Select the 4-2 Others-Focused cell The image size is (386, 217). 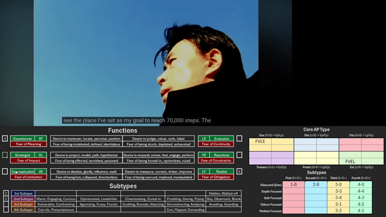[x=361, y=204]
